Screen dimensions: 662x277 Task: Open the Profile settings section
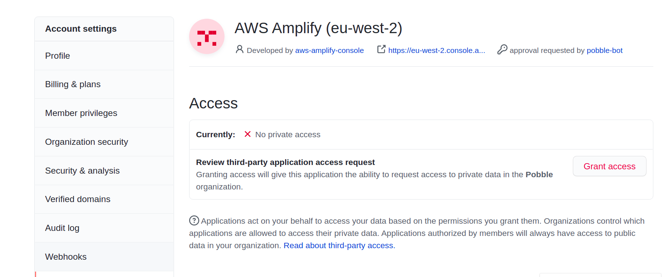click(57, 56)
